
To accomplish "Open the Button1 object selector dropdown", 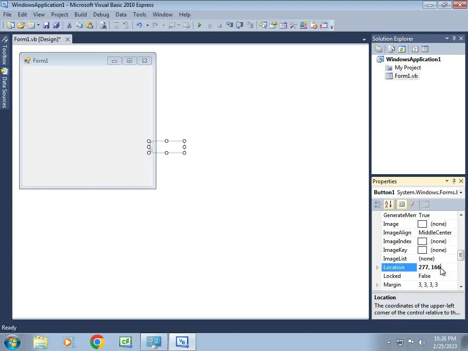I will click(x=461, y=192).
